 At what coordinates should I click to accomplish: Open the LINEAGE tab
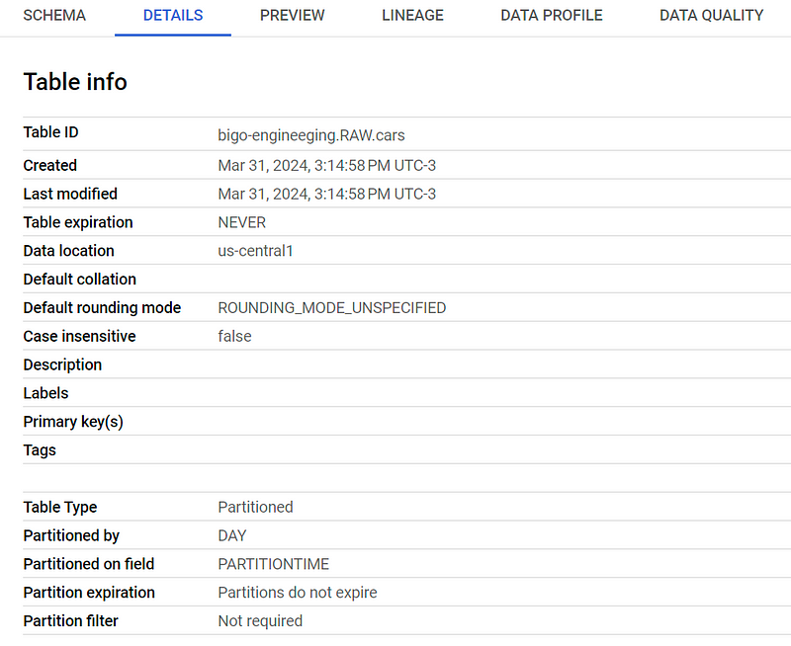(x=412, y=16)
